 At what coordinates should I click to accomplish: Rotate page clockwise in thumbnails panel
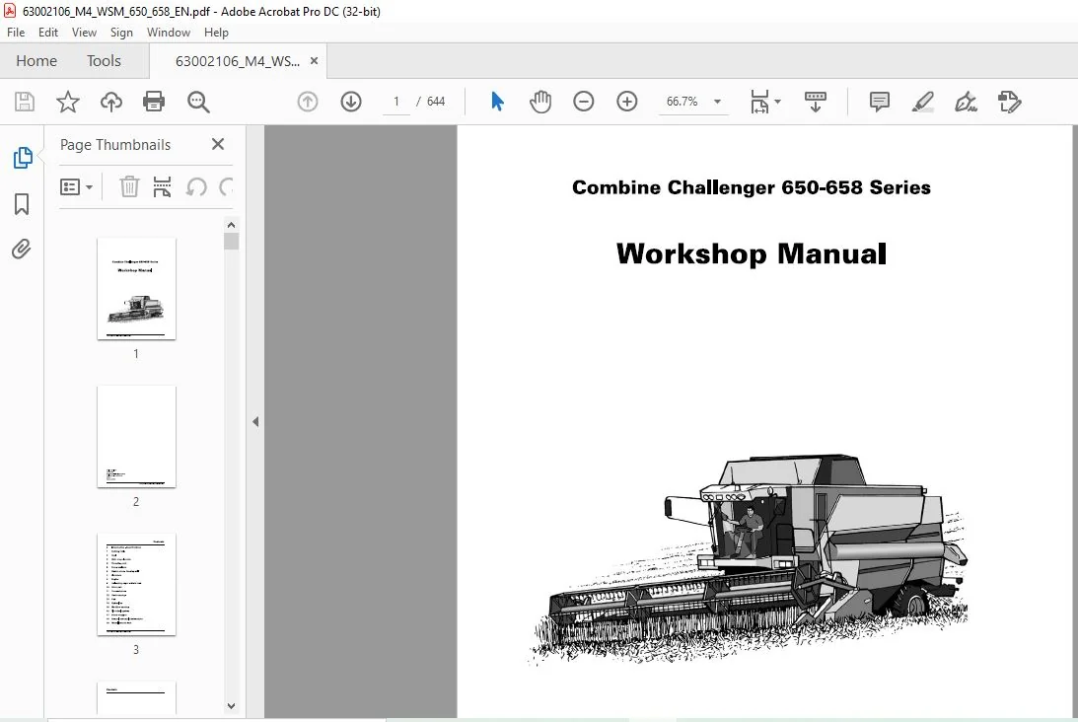coord(226,187)
